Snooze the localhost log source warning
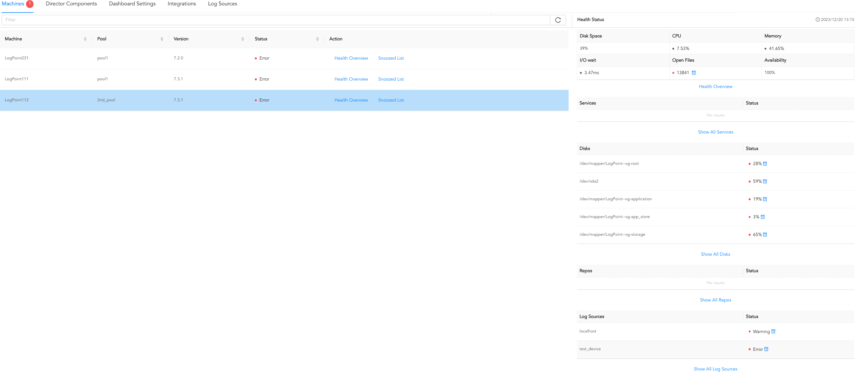 click(x=774, y=331)
